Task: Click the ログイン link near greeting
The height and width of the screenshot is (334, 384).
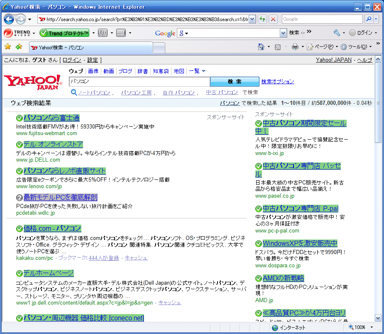Action: tap(72, 60)
